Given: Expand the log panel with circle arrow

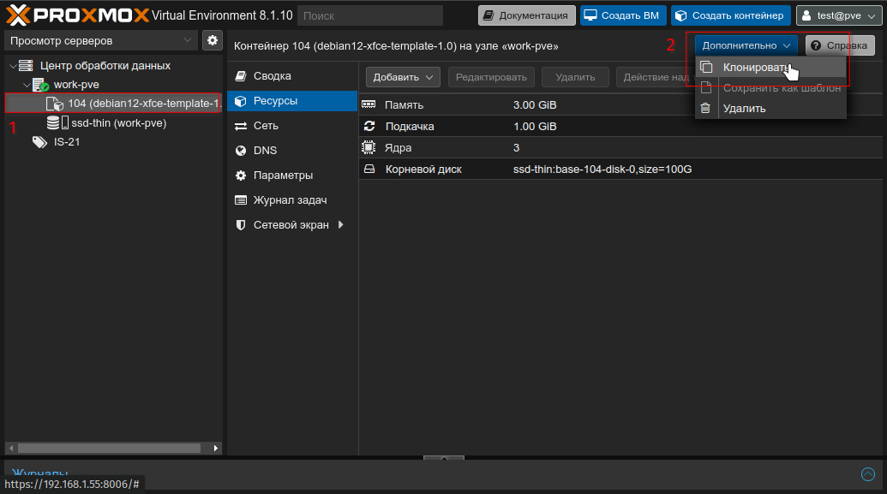Looking at the screenshot, I should coord(868,473).
